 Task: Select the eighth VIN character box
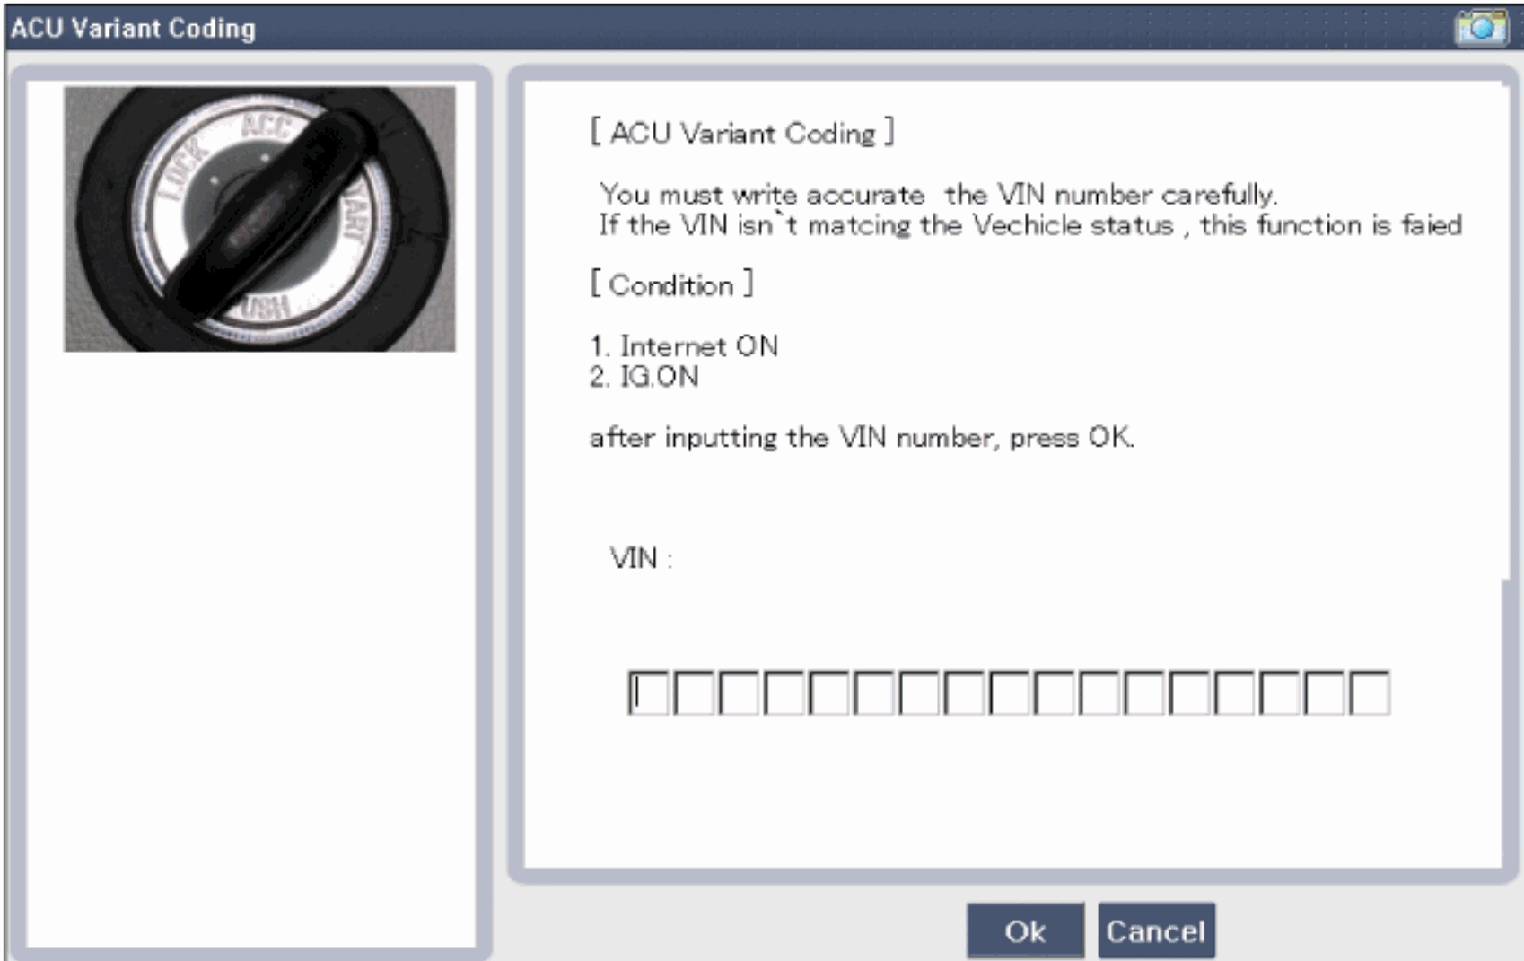pyautogui.click(x=964, y=693)
